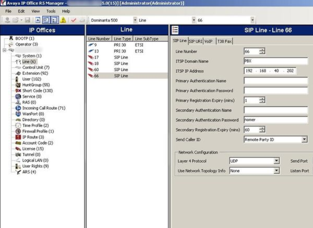Image resolution: width=313 pixels, height=228 pixels.
Task: Click the Primary Authentication Name field
Action: click(276, 81)
